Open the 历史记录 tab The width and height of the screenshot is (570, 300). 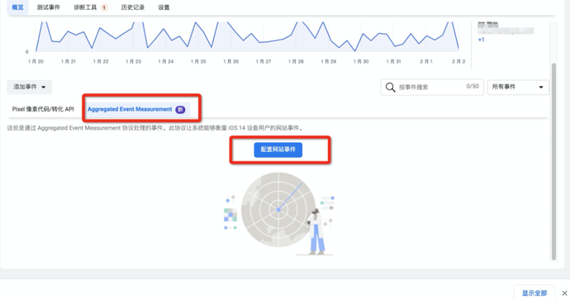point(133,7)
